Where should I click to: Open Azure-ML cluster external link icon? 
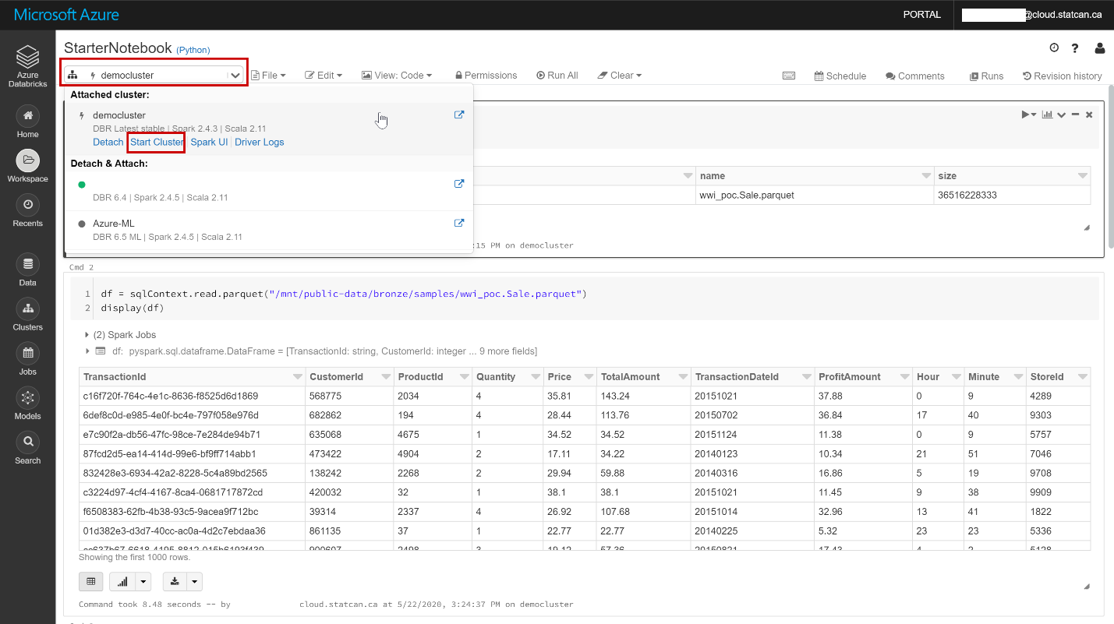(x=459, y=223)
